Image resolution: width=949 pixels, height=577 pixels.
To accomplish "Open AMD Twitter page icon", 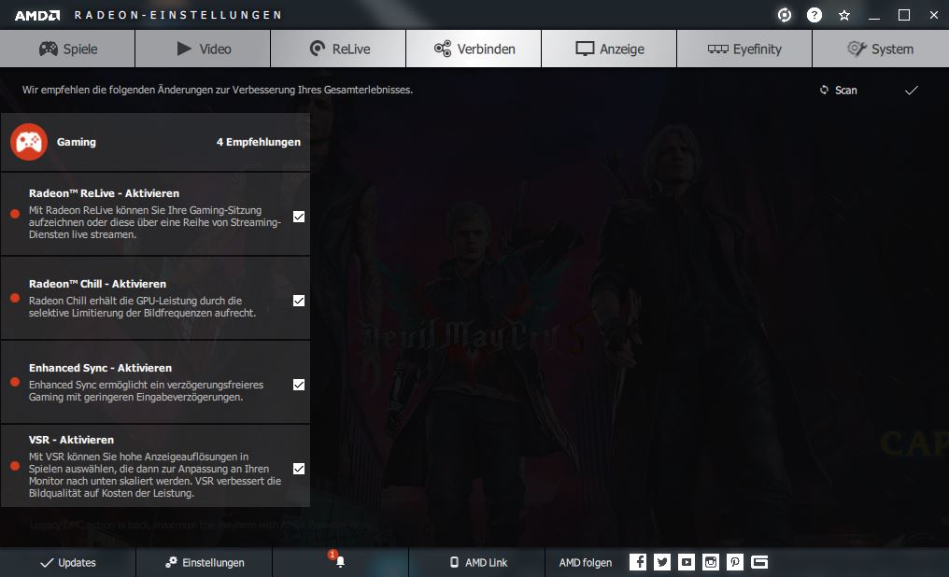I will [662, 562].
